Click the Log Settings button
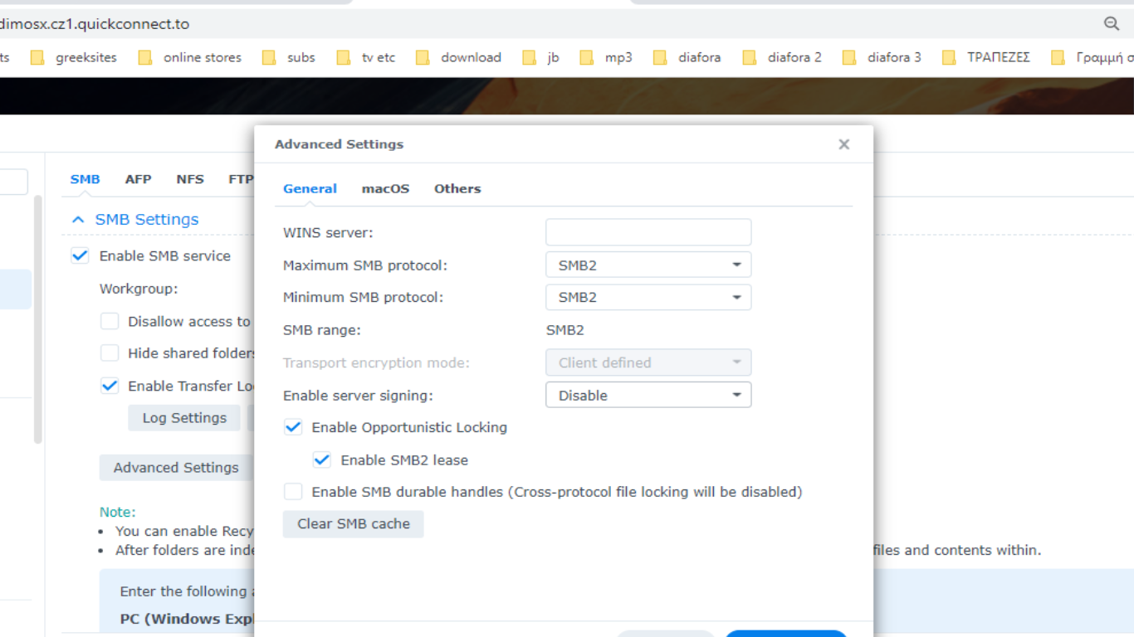 tap(183, 418)
